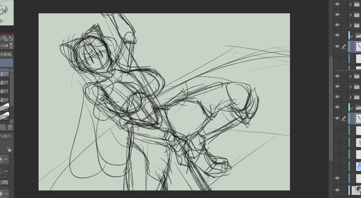
Task: Click the 択範囲 selection button
Action: pos(6,55)
